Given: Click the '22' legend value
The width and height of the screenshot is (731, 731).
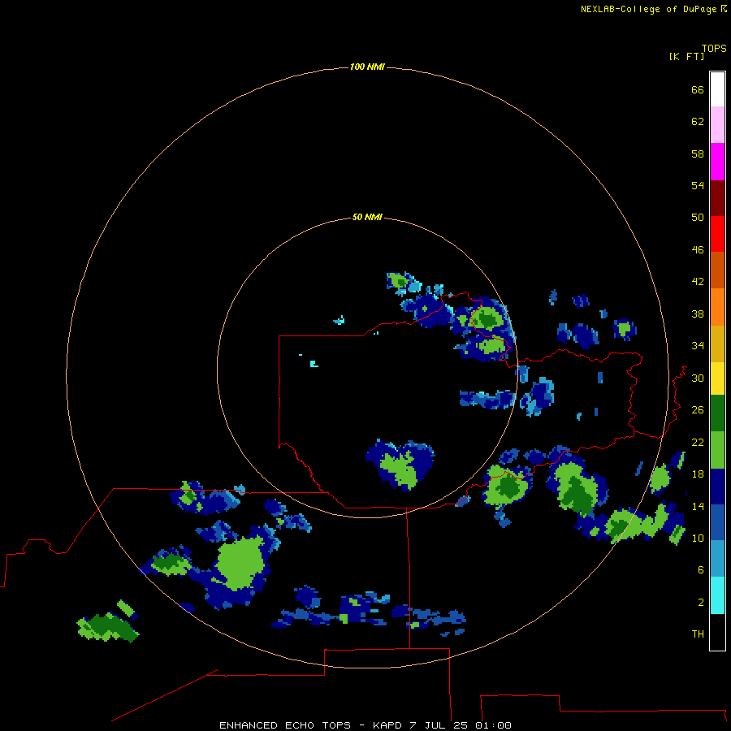Looking at the screenshot, I should pyautogui.click(x=698, y=442).
